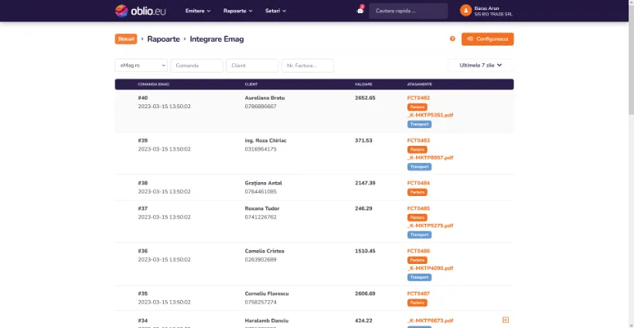
Task: Focus the Comanda filter field
Action: click(196, 66)
